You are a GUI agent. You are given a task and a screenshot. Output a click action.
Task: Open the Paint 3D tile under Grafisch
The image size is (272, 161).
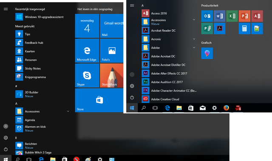207,53
